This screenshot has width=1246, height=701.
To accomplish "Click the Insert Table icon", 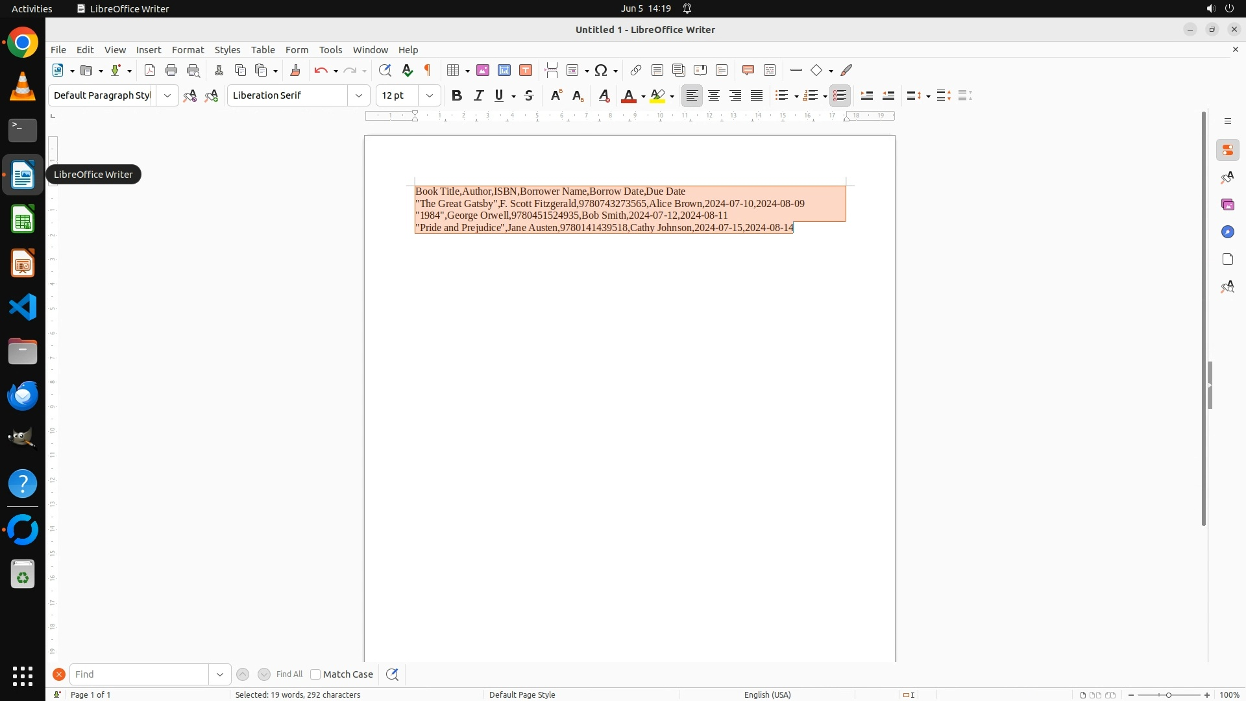I will coord(453,70).
